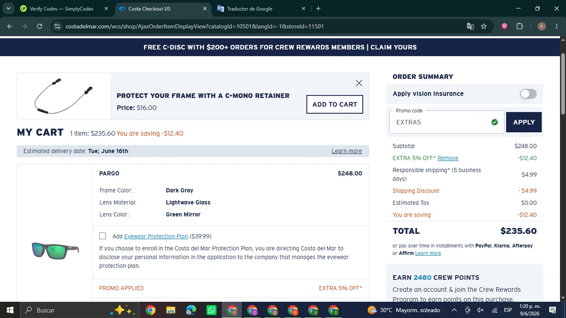Image resolution: width=566 pixels, height=318 pixels.
Task: Open the Chrome taskbar icon with P badge
Action: click(x=293, y=310)
